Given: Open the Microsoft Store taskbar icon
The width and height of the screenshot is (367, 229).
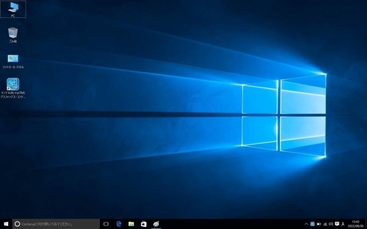Looking at the screenshot, I should [144, 224].
